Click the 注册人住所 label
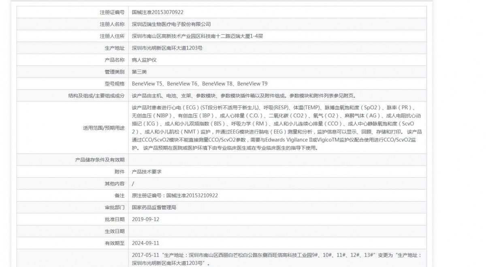Image resolution: width=486 pixels, height=267 pixels. tap(112, 36)
